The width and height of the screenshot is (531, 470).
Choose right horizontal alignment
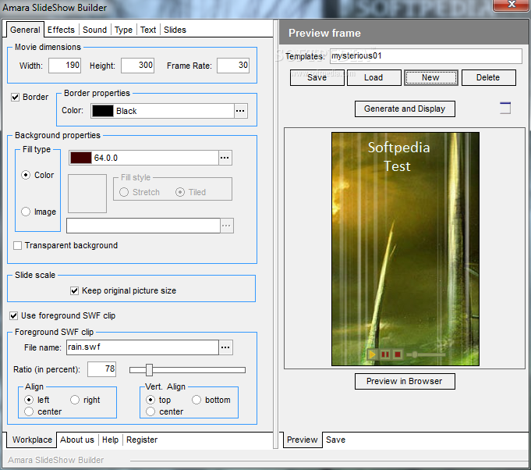[x=75, y=400]
